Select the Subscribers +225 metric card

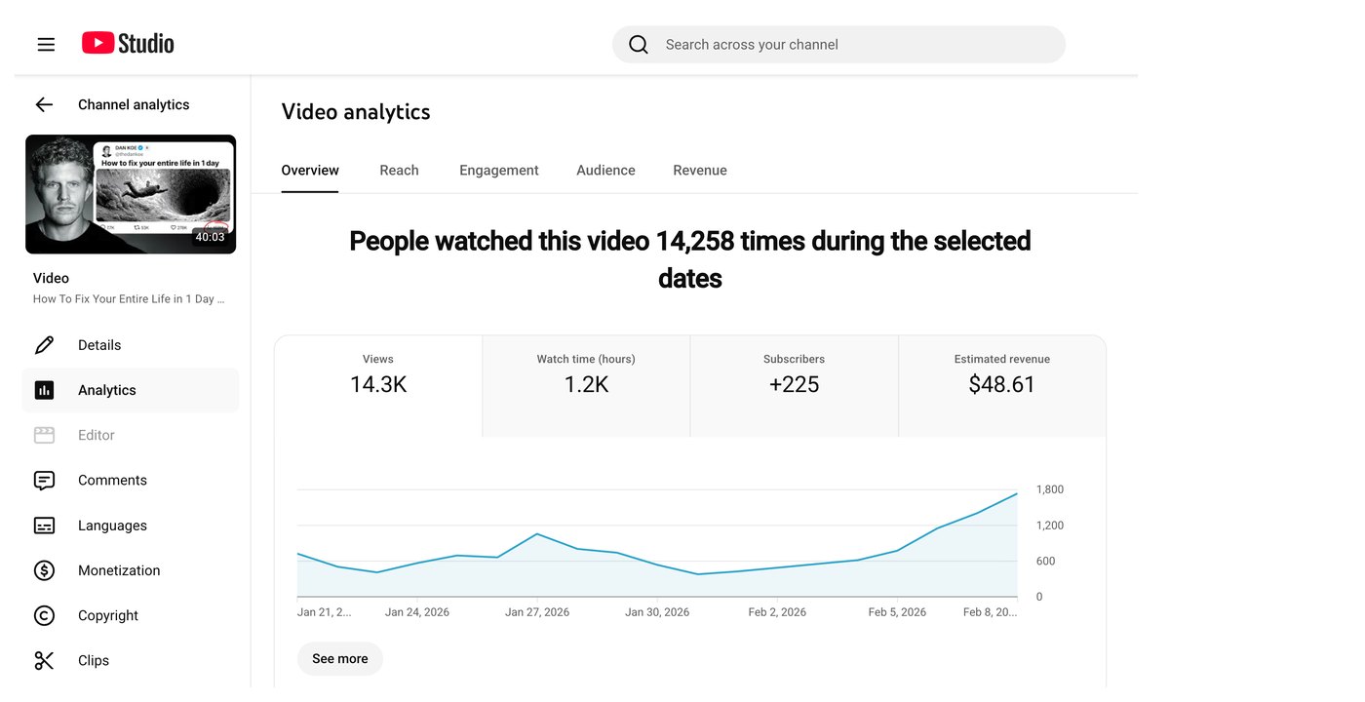(794, 386)
